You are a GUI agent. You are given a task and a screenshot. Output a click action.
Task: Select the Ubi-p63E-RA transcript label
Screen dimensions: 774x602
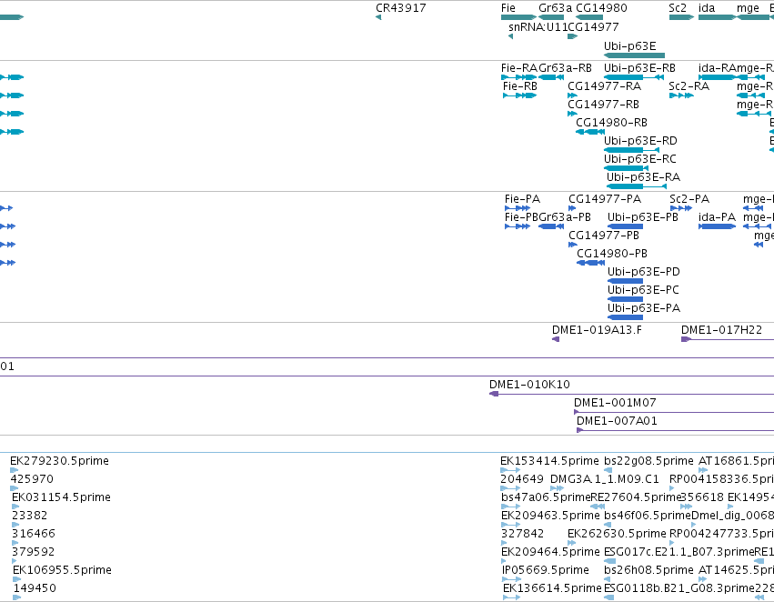click(643, 177)
